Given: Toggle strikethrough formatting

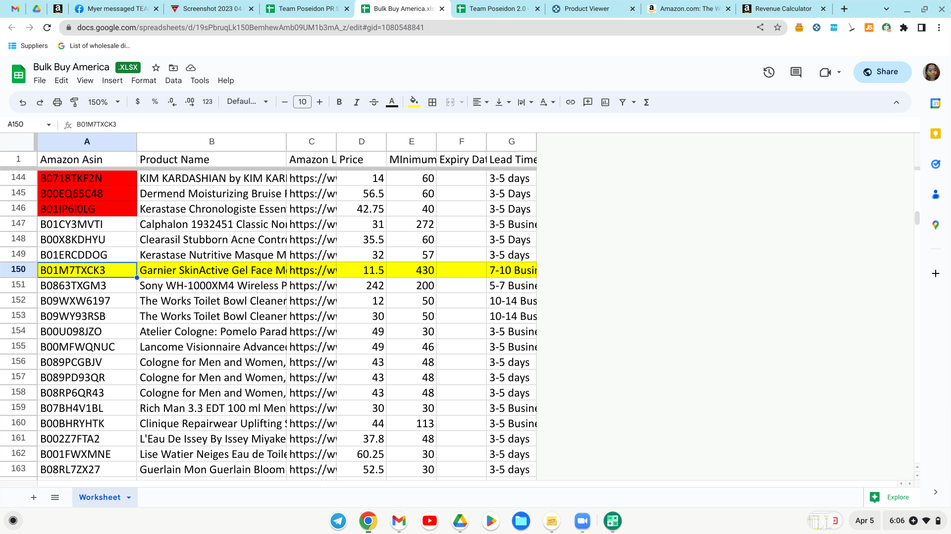Looking at the screenshot, I should pyautogui.click(x=374, y=102).
